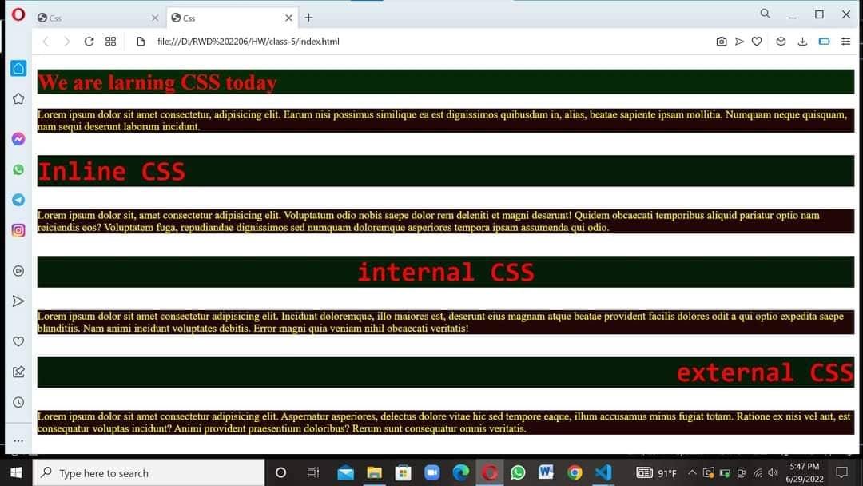Open Facebook Messenger from the sidebar

[18, 138]
